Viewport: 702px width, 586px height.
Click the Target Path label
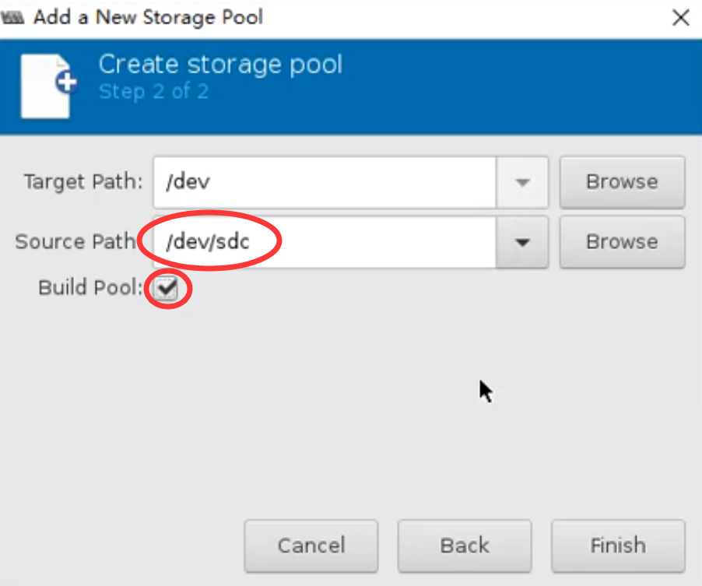click(x=83, y=182)
